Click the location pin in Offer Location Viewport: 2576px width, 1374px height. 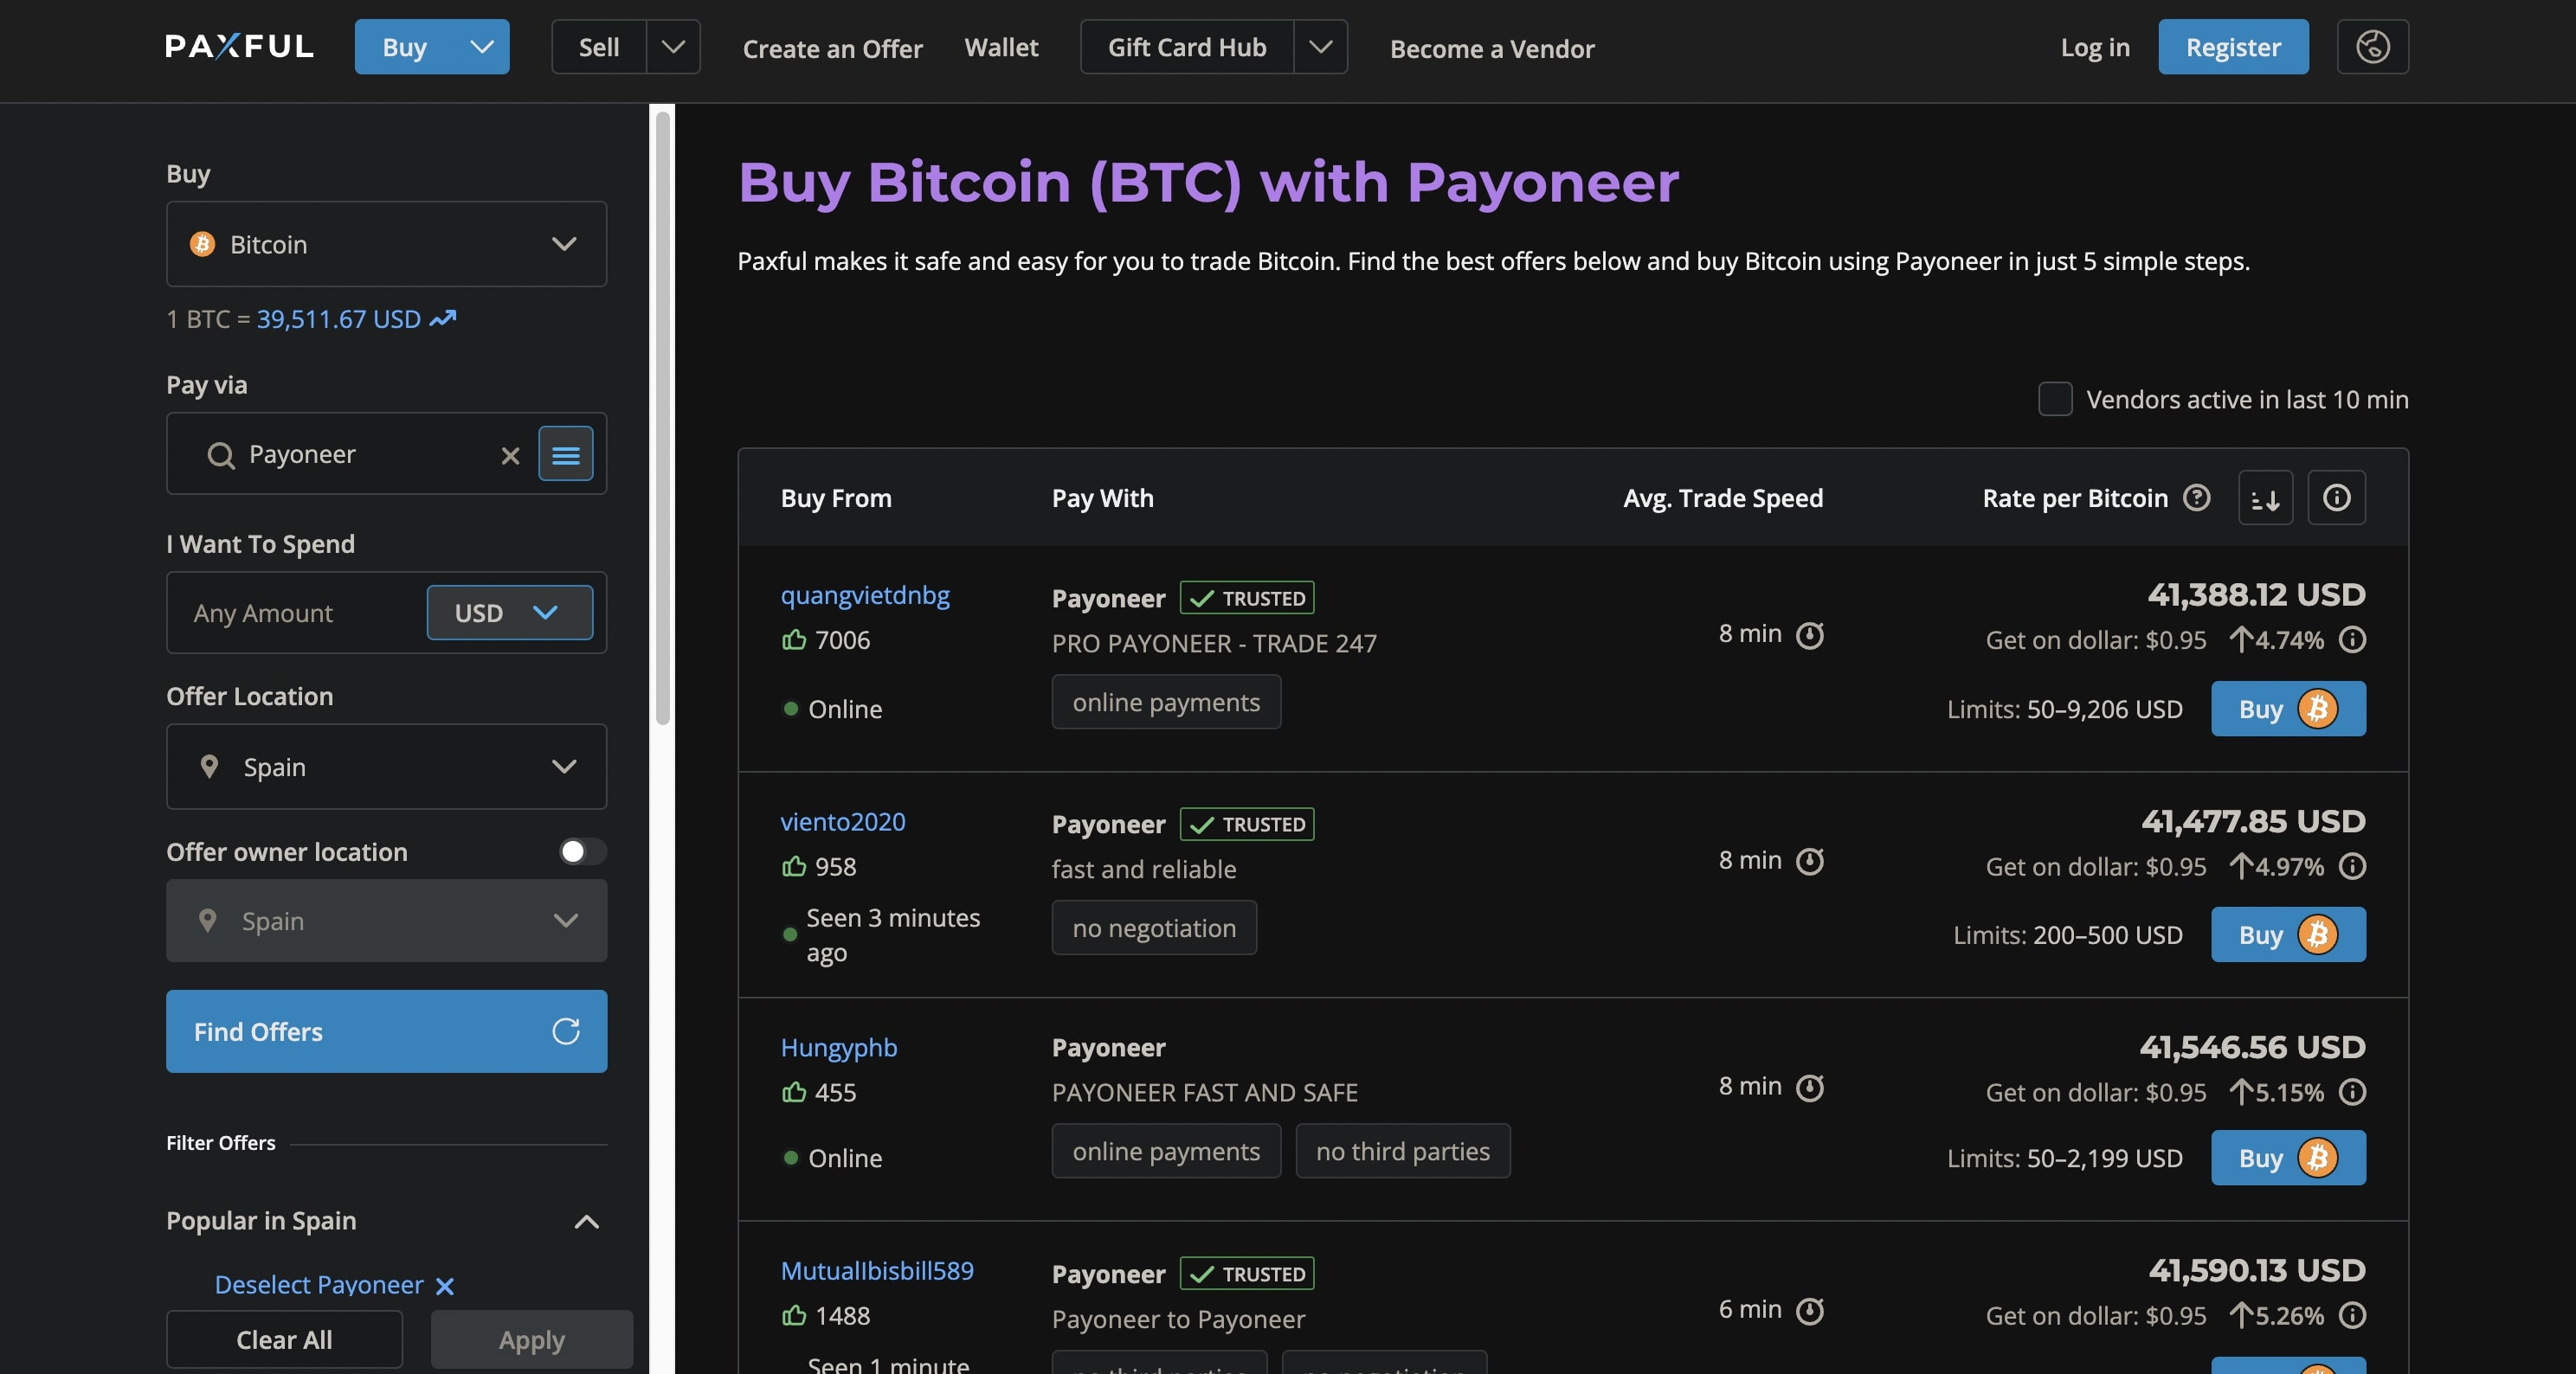(x=209, y=767)
